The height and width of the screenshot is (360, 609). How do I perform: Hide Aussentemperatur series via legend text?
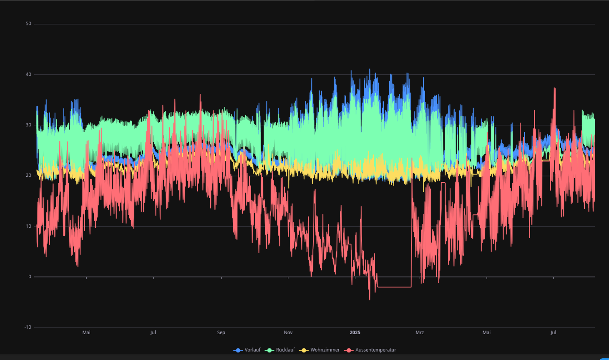(x=375, y=350)
